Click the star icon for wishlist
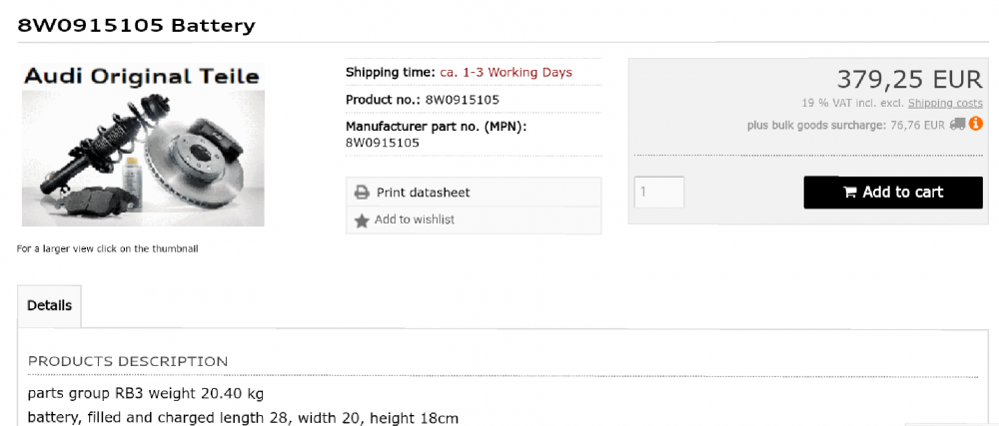This screenshot has height=426, width=999. (362, 220)
